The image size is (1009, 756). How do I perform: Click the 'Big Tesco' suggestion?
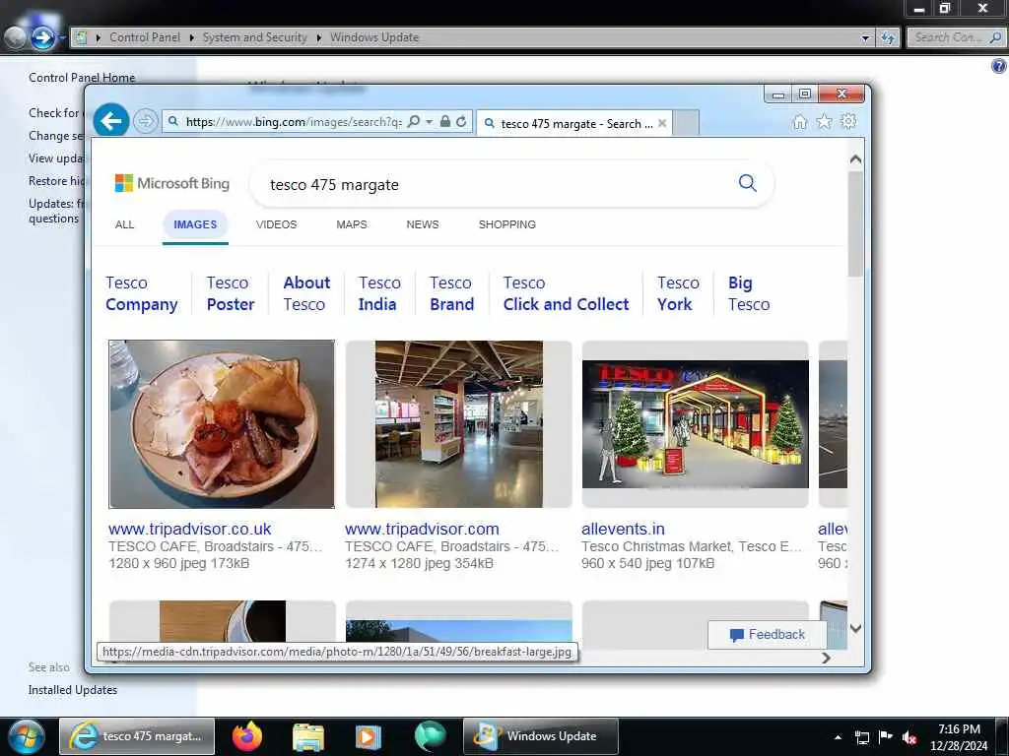[749, 293]
